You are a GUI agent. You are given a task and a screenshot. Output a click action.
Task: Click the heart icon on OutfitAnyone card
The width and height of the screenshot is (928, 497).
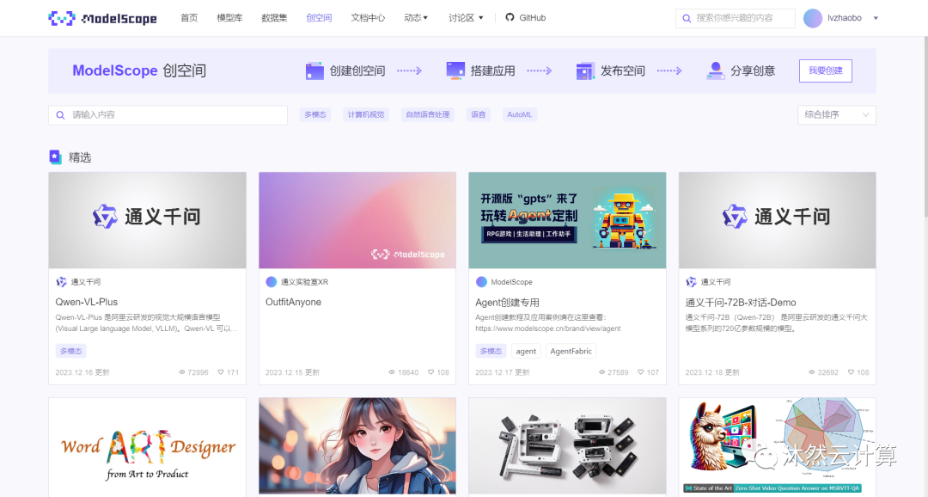click(430, 372)
